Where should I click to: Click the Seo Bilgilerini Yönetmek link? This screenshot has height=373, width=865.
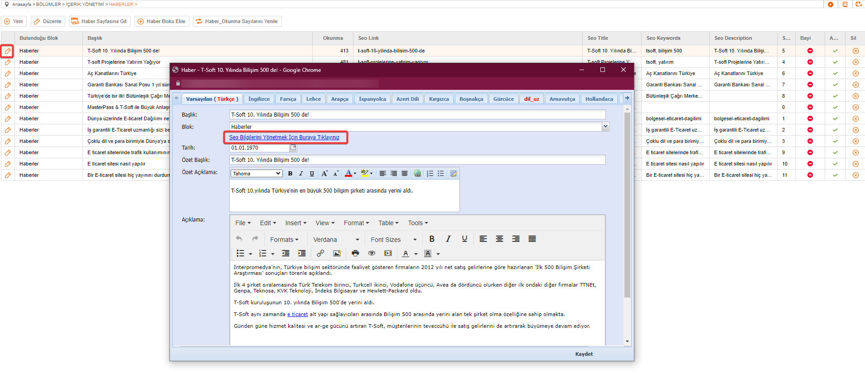coord(284,137)
